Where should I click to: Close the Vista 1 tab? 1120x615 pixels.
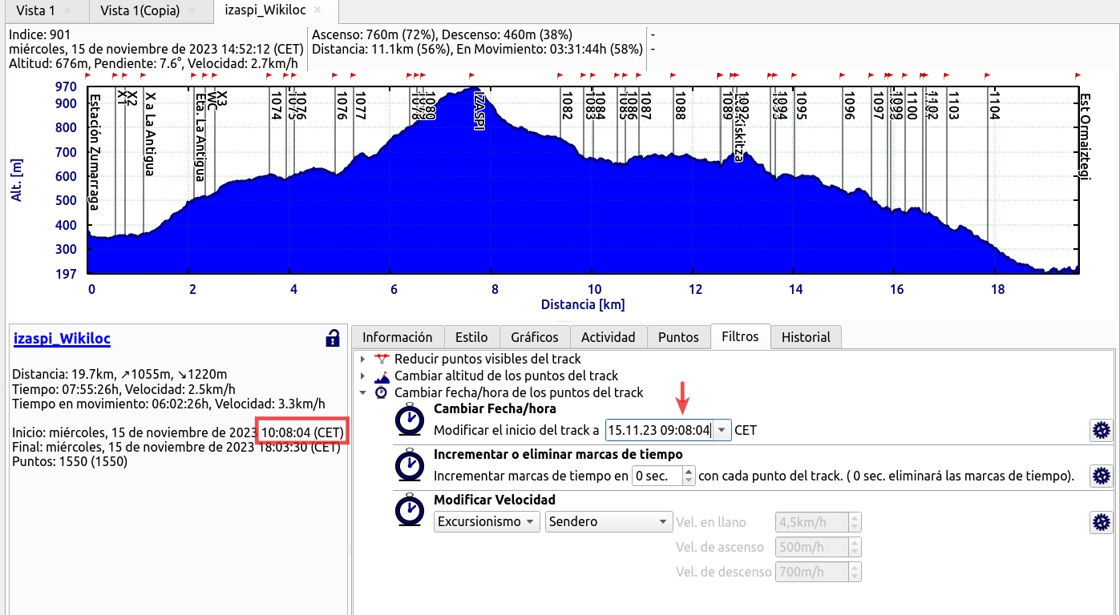point(67,10)
